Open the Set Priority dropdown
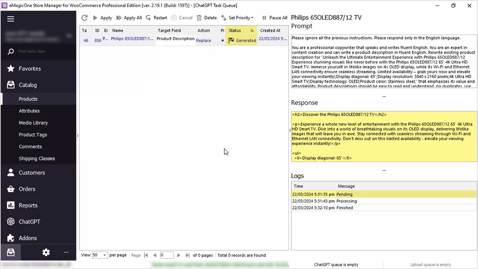The image size is (478, 269). point(237,18)
